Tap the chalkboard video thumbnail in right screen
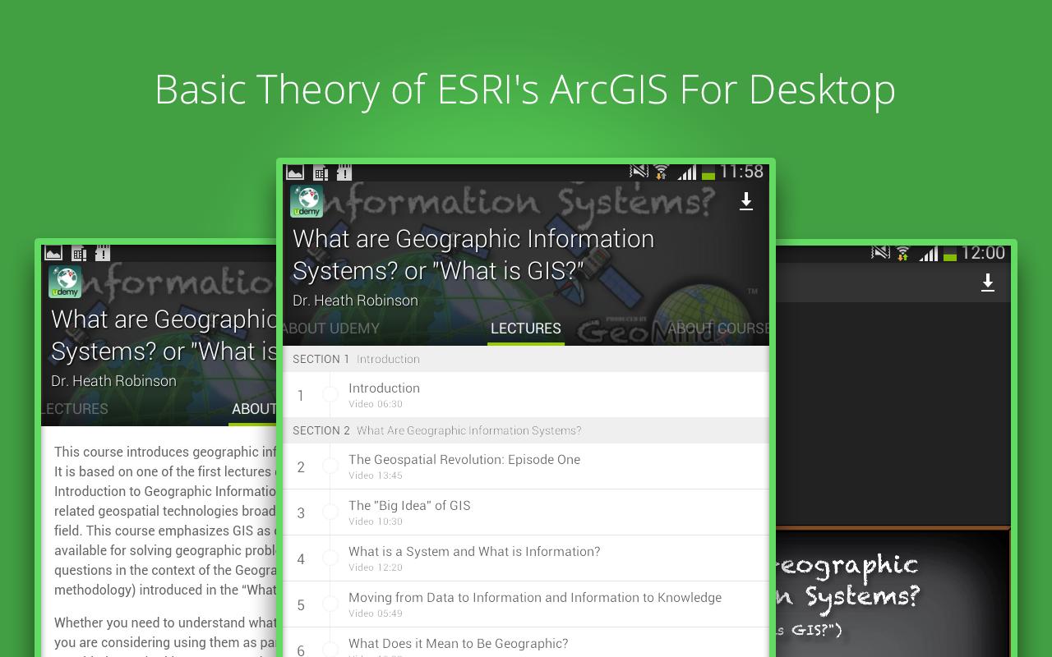Screen dimensions: 1052x657 click(893, 592)
